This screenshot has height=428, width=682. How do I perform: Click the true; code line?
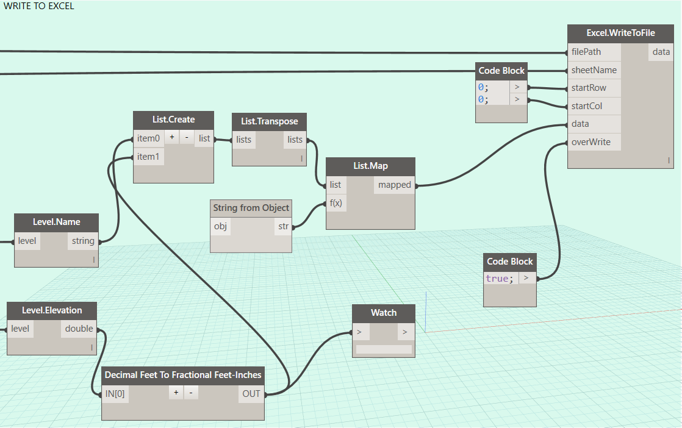pos(500,279)
